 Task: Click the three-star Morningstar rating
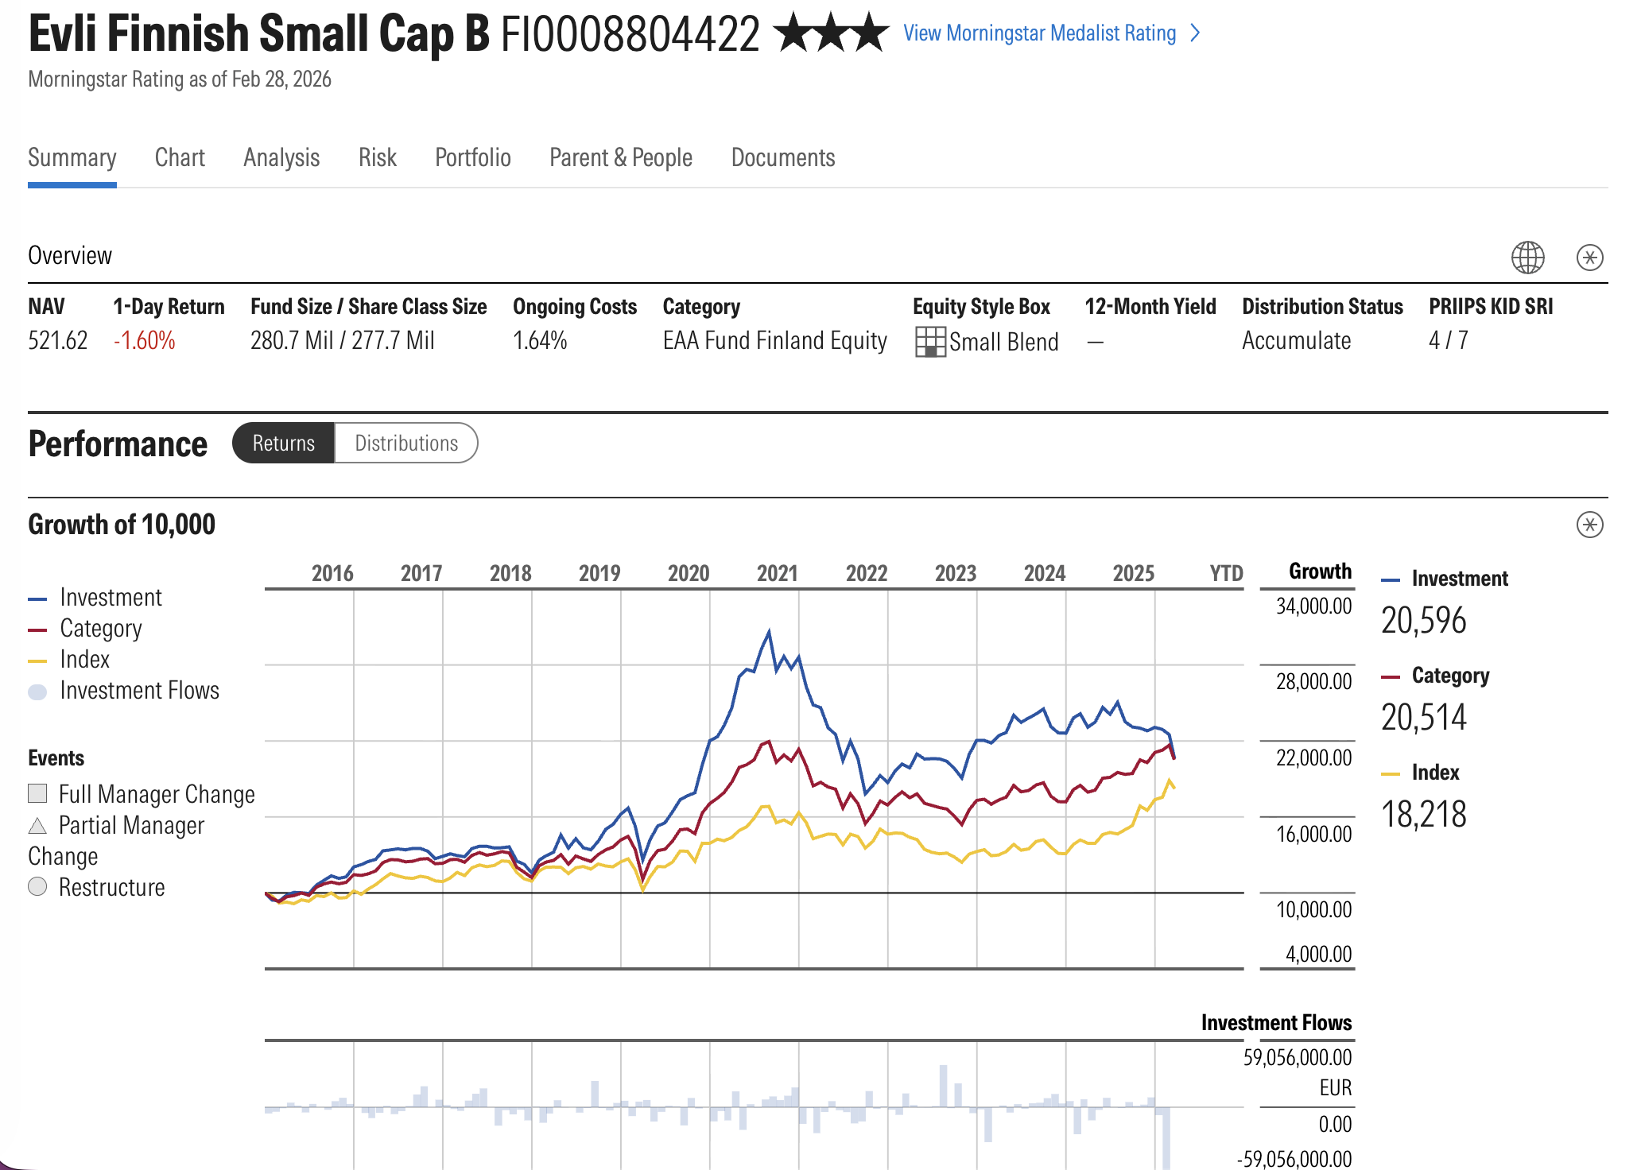(x=831, y=33)
